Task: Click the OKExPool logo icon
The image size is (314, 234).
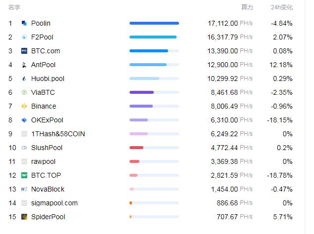Action: coord(24,120)
